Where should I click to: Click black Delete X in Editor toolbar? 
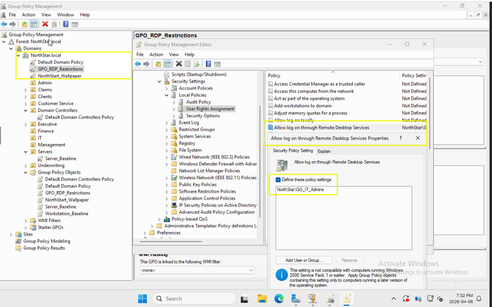(179, 64)
